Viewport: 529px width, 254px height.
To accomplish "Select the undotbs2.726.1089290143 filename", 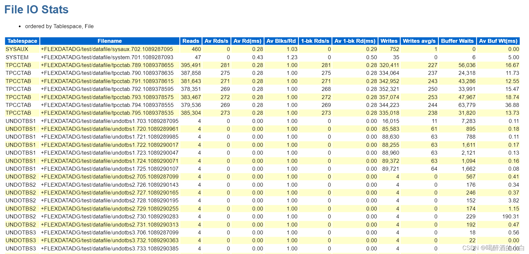I will pyautogui.click(x=110, y=185).
